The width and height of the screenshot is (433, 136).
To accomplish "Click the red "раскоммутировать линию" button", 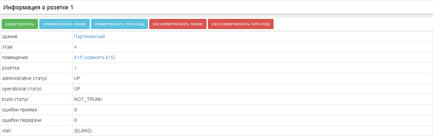I will pos(178,24).
